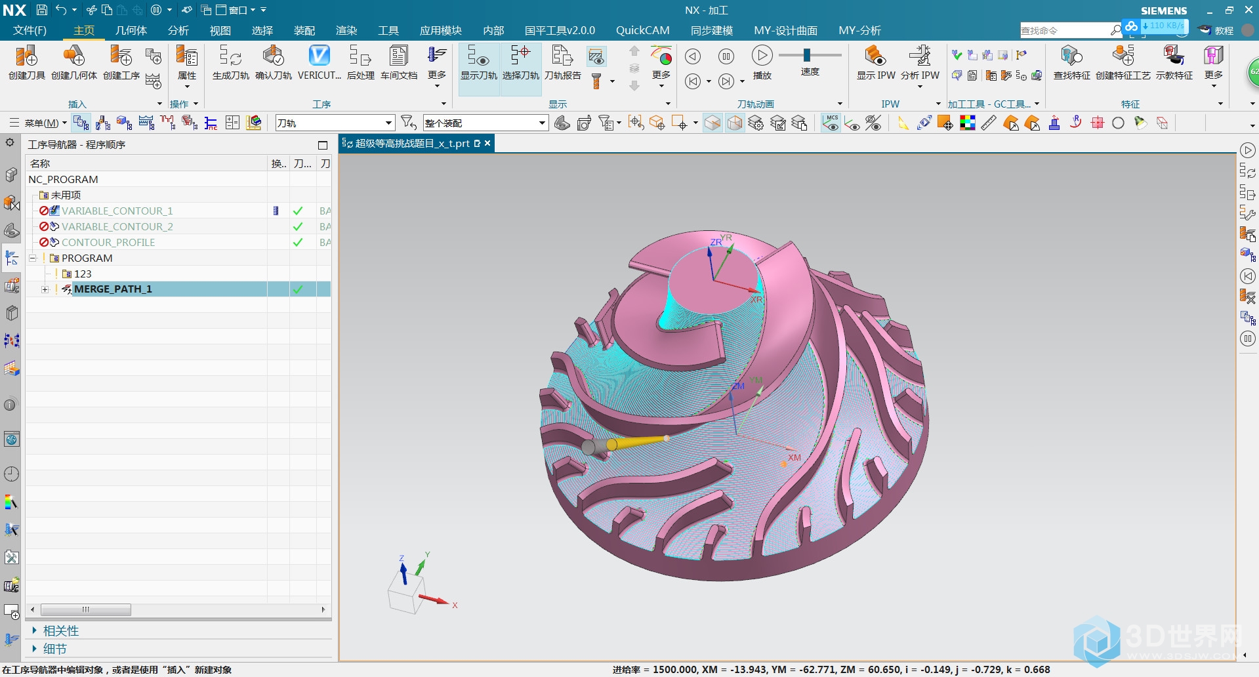Viewport: 1259px width, 677px height.
Task: Open the 整个装配 scope dropdown
Action: coord(485,123)
